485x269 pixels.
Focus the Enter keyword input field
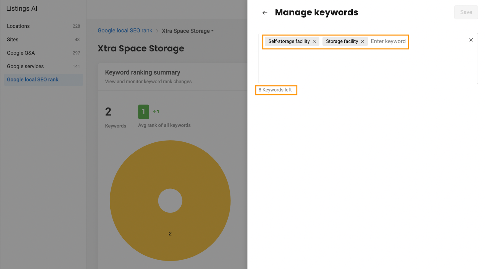click(388, 41)
